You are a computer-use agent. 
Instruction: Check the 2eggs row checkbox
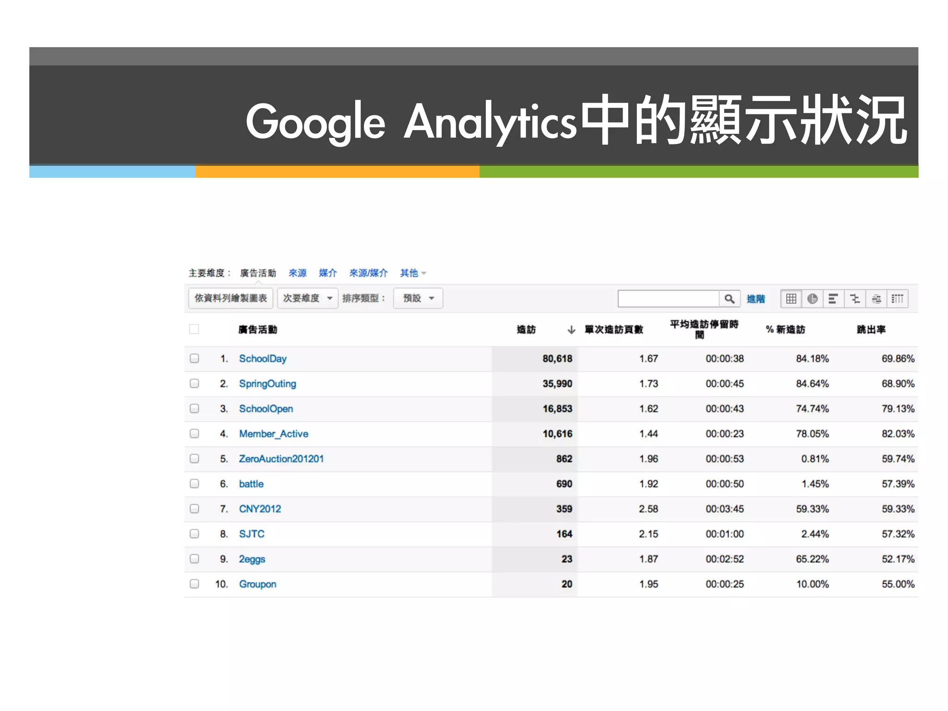point(194,559)
